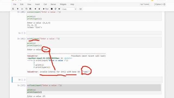Open the View menu

click(x=29, y=4)
